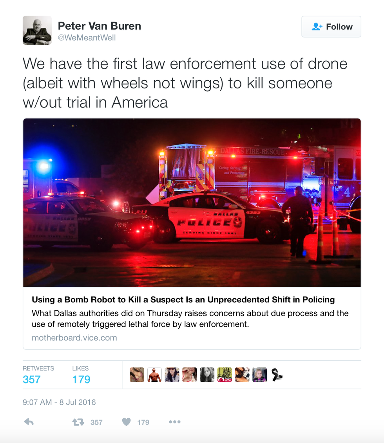Open the blonde child avatar

(x=260, y=374)
